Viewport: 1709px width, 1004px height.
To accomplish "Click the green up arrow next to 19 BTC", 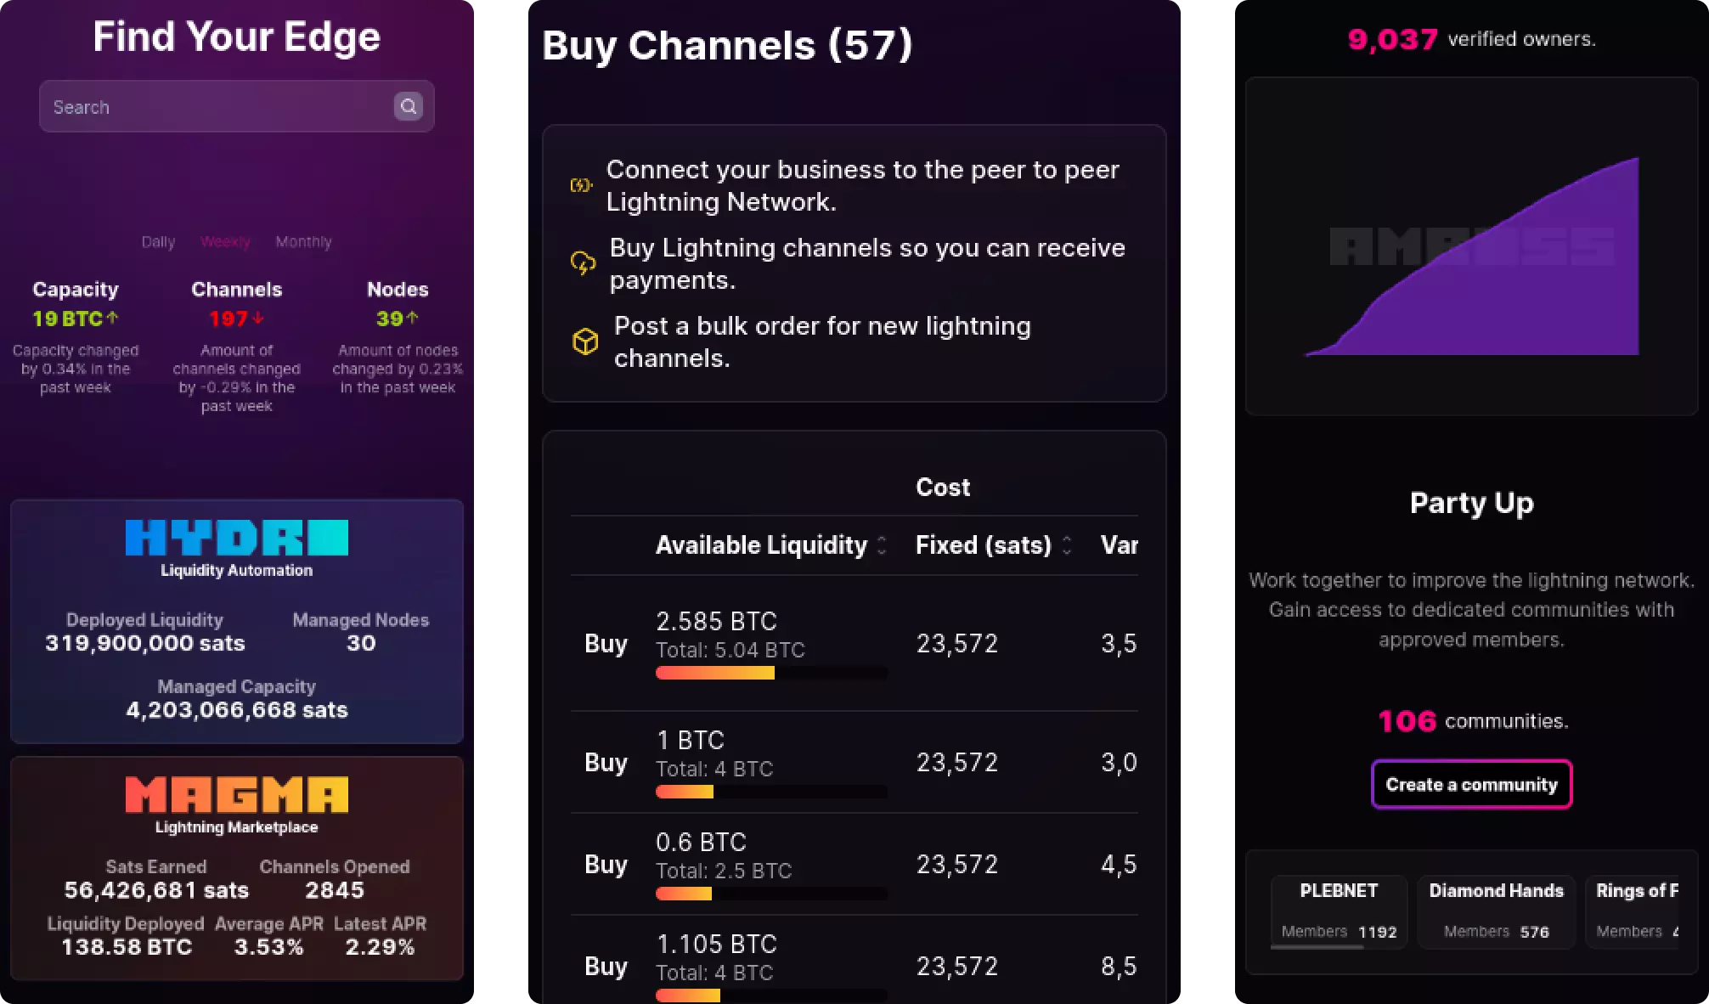I will (112, 318).
